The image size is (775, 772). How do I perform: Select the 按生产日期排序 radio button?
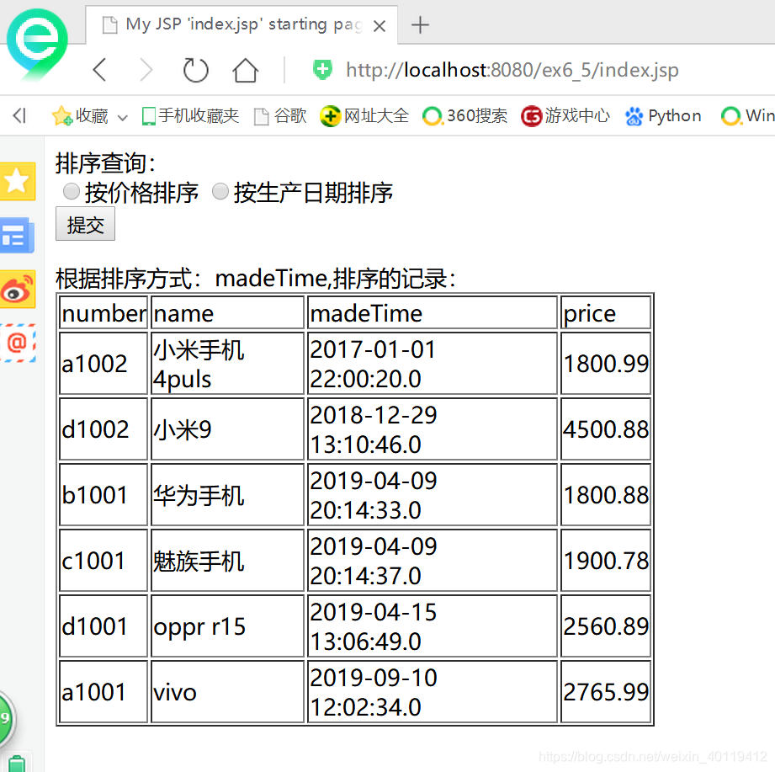[x=220, y=191]
